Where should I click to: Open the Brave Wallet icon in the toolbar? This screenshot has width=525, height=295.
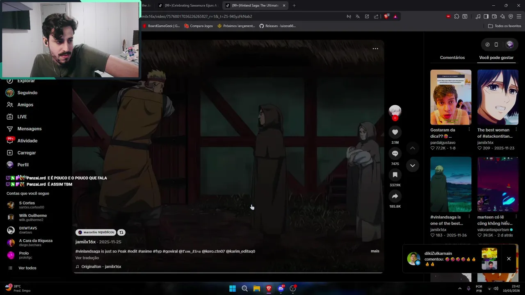point(494,16)
